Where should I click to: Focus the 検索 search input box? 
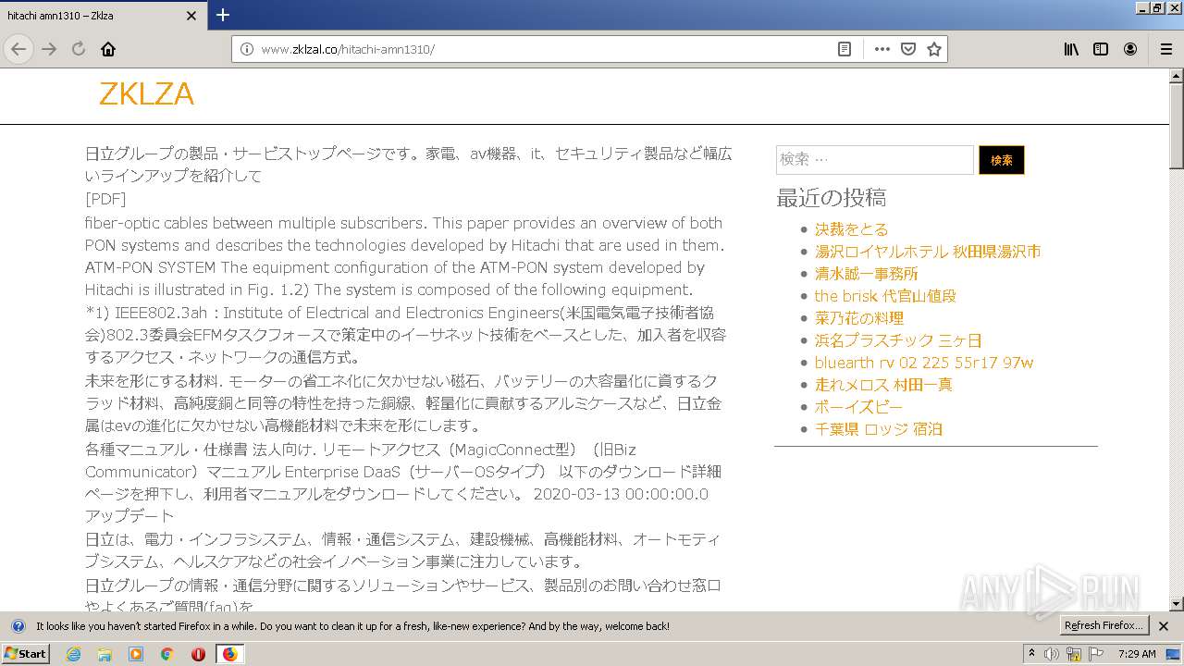click(x=874, y=160)
